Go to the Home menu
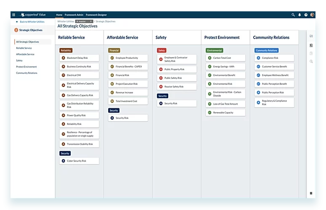Image resolution: width=326 pixels, height=210 pixels. (x=59, y=15)
